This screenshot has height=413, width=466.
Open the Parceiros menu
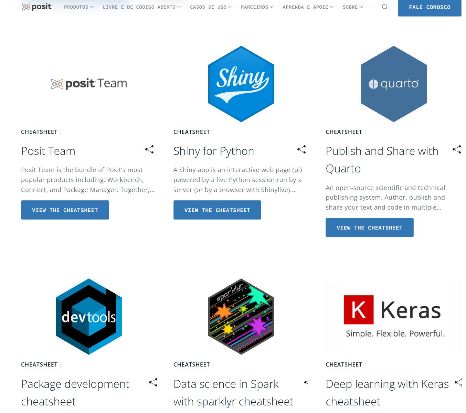pos(257,7)
